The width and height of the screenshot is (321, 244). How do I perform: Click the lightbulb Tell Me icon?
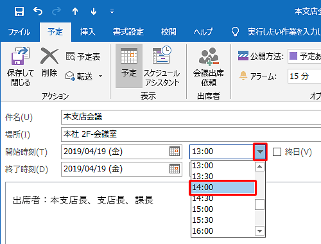click(235, 32)
